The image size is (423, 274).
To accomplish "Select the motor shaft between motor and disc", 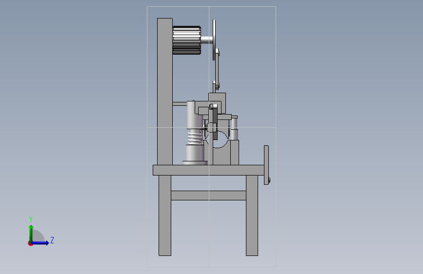I will 207,40.
